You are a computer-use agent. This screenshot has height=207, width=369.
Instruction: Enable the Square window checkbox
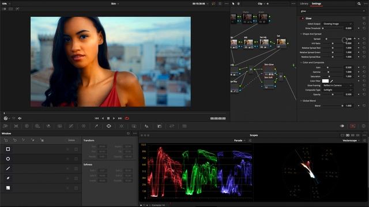(76, 149)
